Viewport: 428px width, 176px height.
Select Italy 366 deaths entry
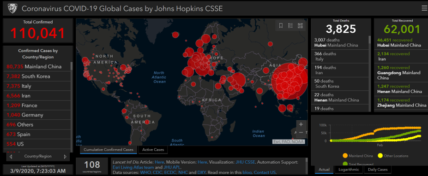[340, 56]
